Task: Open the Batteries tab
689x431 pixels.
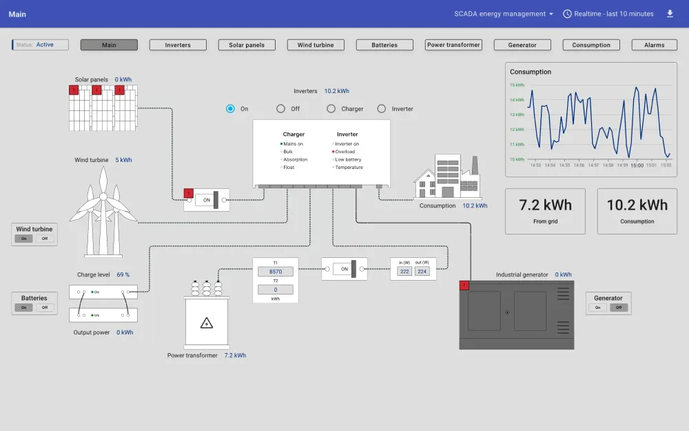Action: [384, 45]
